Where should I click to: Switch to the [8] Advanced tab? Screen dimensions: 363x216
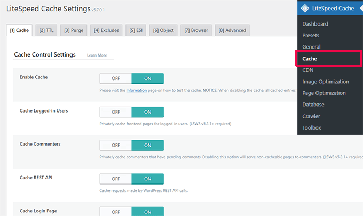[232, 30]
